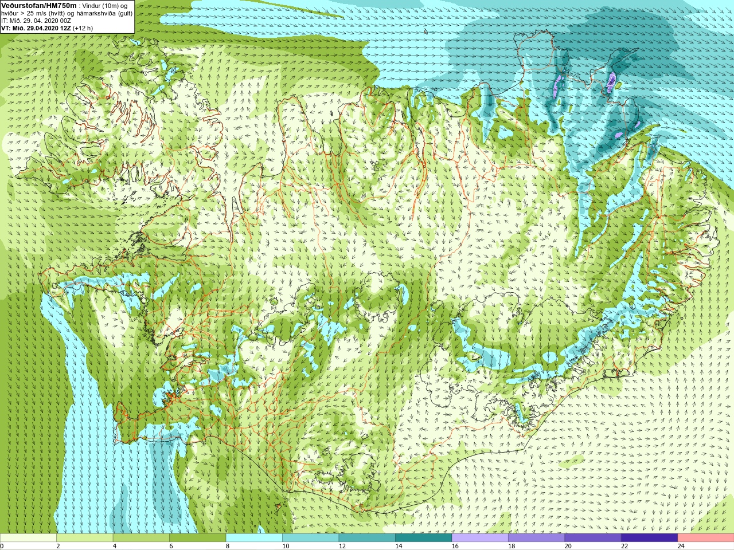
Task: Click the 'IT: Mið. 29. 04. 2020 00Z' line
Action: 36,21
